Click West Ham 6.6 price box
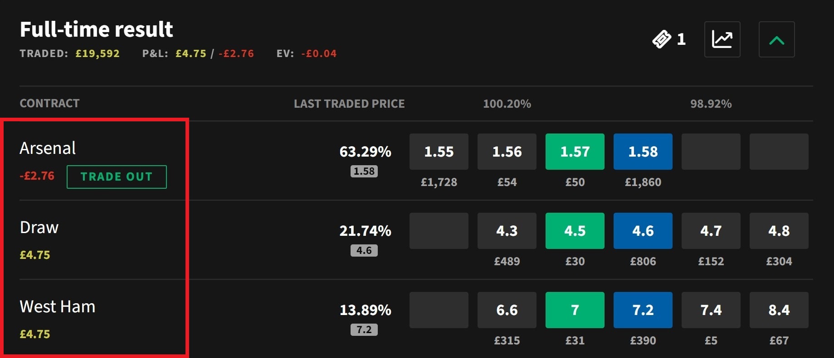The width and height of the screenshot is (834, 358). point(507,310)
